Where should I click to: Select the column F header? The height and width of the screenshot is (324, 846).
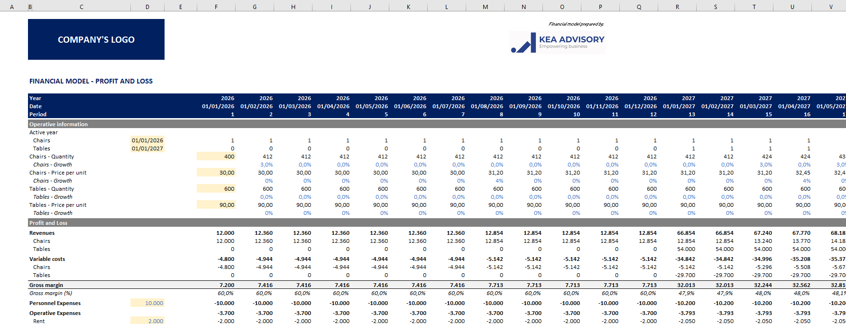click(x=216, y=7)
